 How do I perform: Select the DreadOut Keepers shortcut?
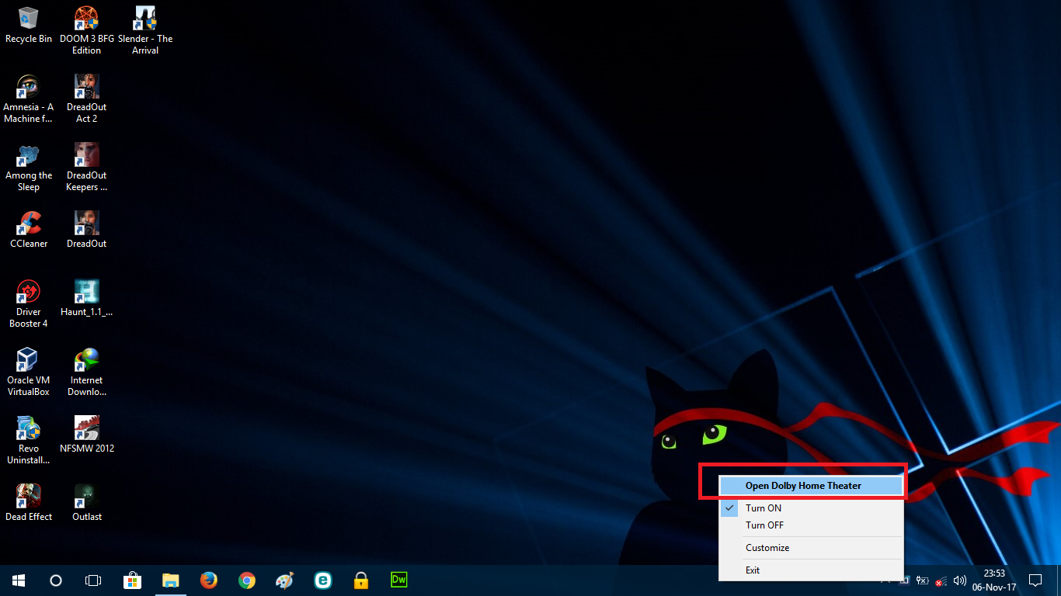[x=86, y=167]
